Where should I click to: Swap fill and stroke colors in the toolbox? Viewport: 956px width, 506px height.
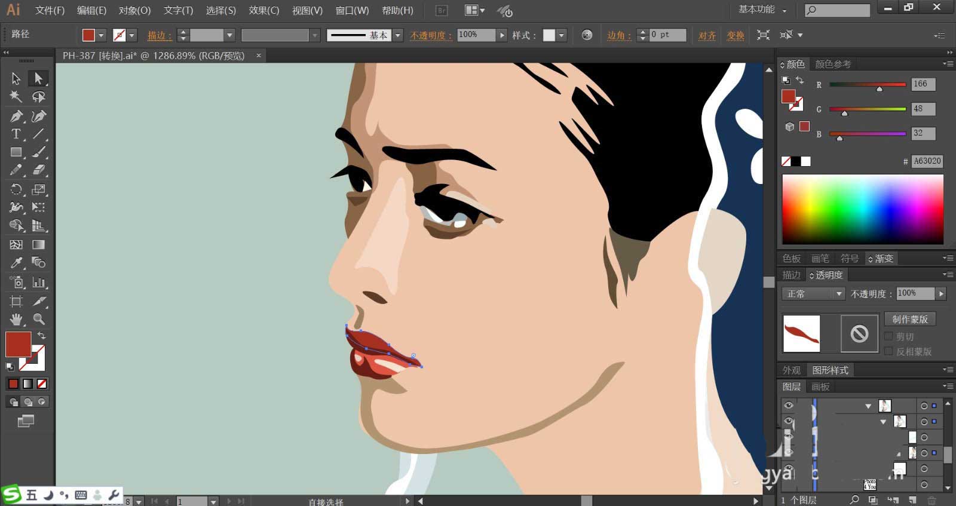[41, 335]
